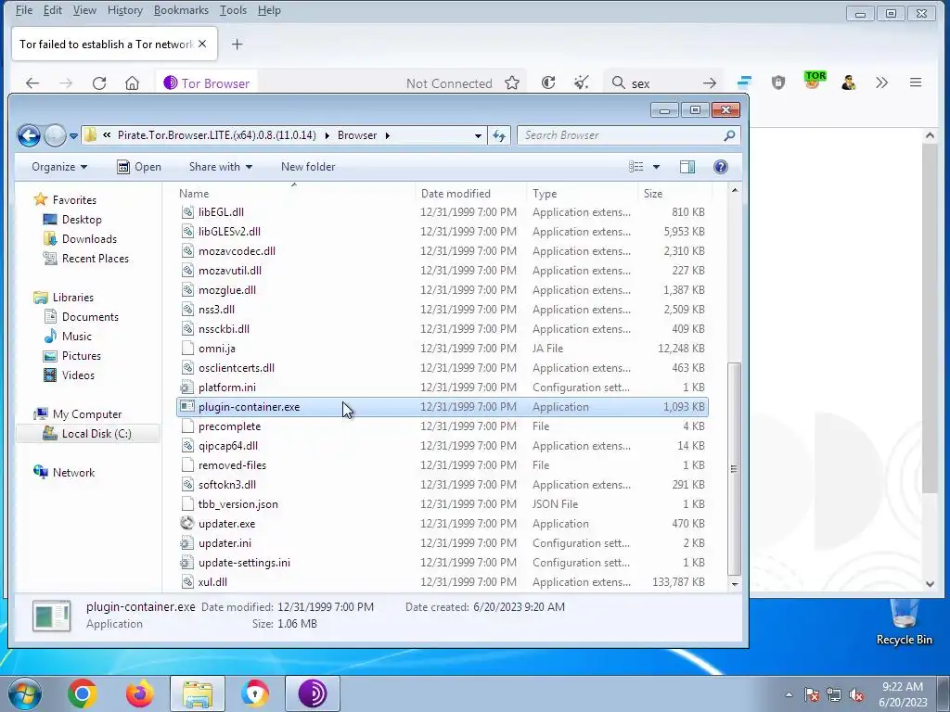Viewport: 950px width, 712px height.
Task: Open the shield security level icon
Action: pos(778,83)
